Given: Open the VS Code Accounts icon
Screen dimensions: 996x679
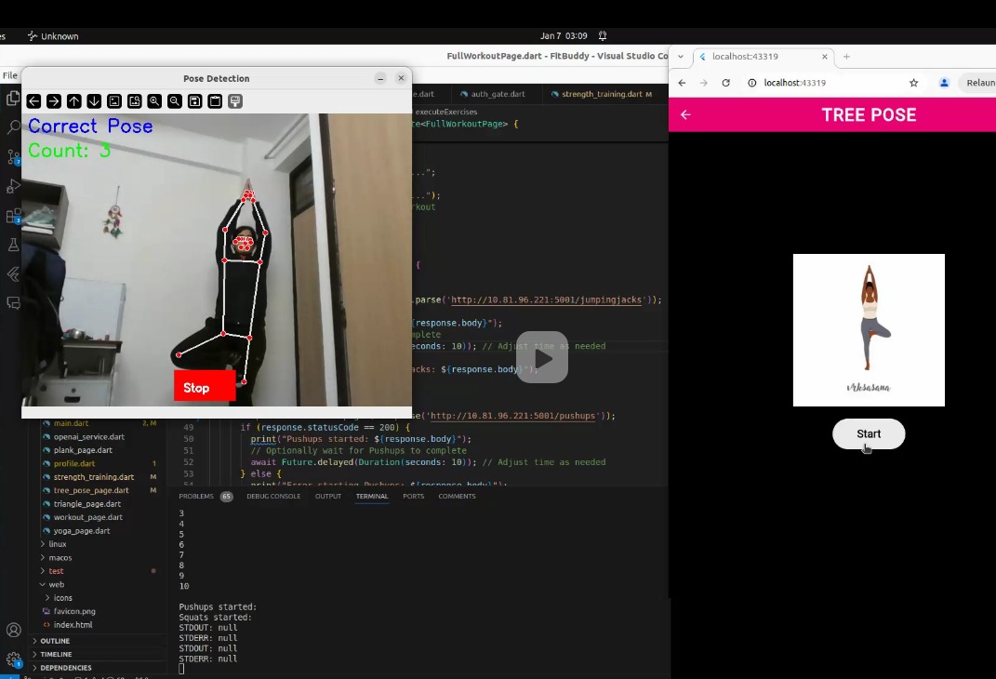Looking at the screenshot, I should 13,630.
